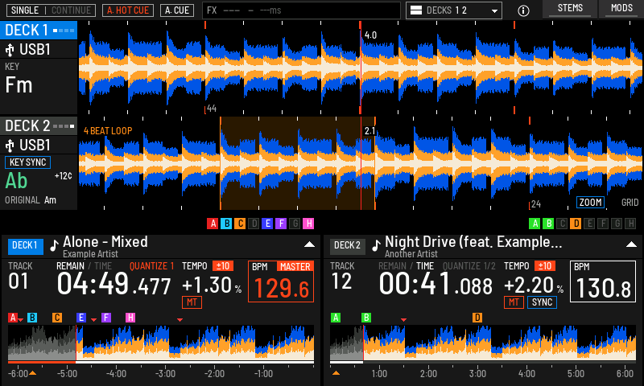This screenshot has height=386, width=644.
Task: Toggle KEY SYNC on Deck 2
Action: point(27,162)
